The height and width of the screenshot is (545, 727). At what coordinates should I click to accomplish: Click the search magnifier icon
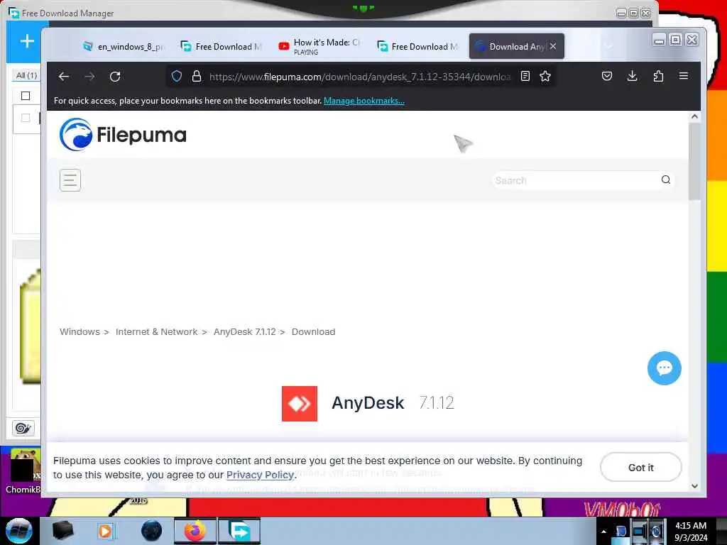coord(666,180)
